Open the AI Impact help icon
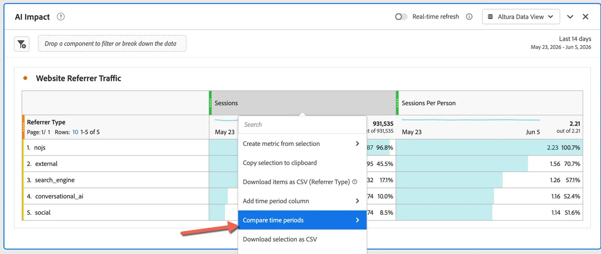 [60, 17]
